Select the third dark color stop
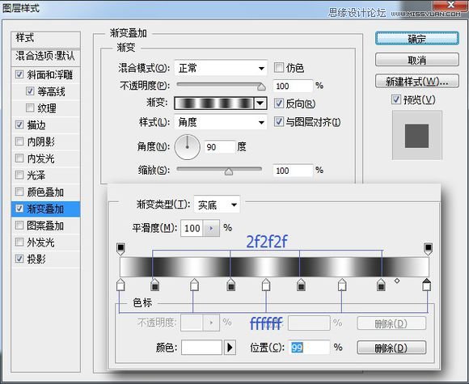The height and width of the screenshot is (384, 469). pos(301,285)
